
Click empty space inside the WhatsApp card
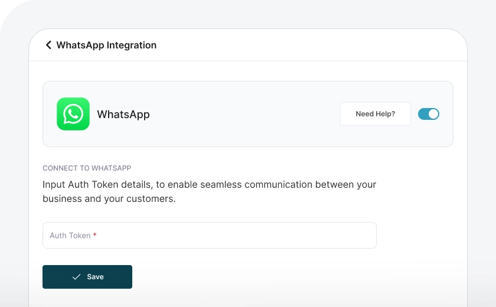tap(248, 114)
